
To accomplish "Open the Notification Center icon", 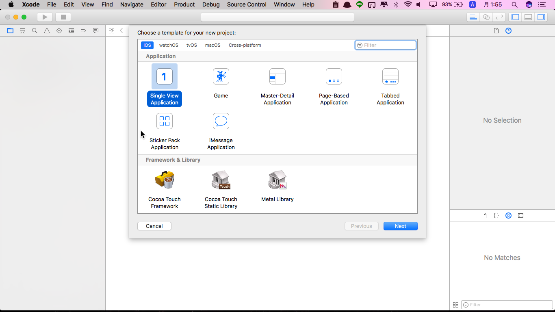I will [543, 4].
